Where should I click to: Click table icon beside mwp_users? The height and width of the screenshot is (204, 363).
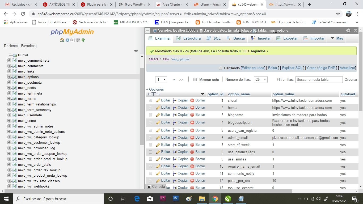click(x=15, y=121)
